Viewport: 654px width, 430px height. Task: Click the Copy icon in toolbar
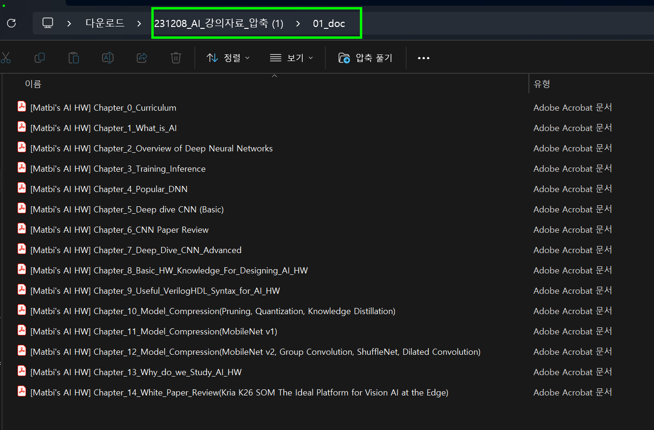tap(40, 58)
